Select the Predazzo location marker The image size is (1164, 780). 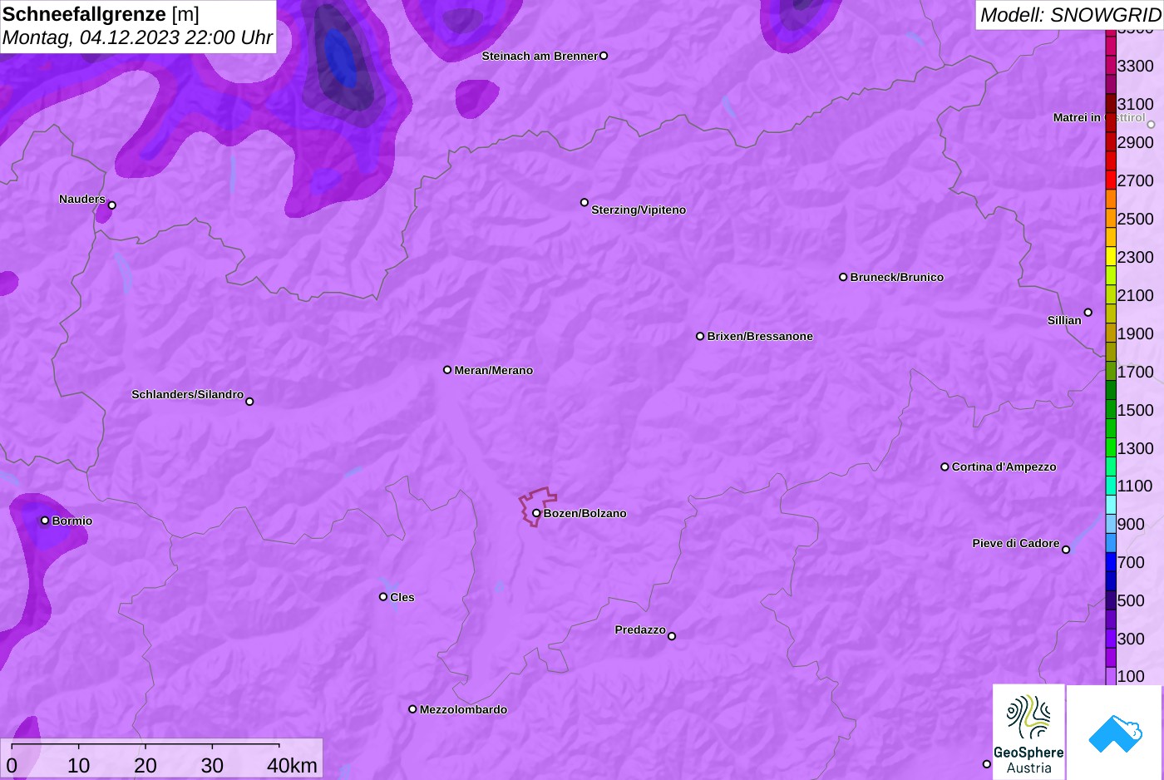coord(672,636)
